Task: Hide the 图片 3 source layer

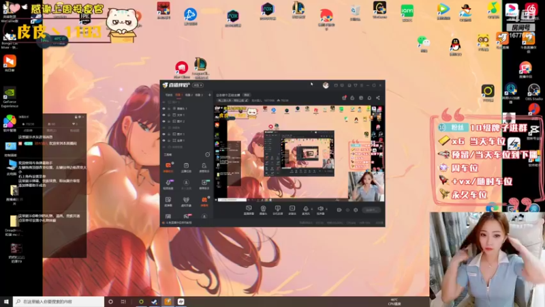Action: (x=164, y=134)
